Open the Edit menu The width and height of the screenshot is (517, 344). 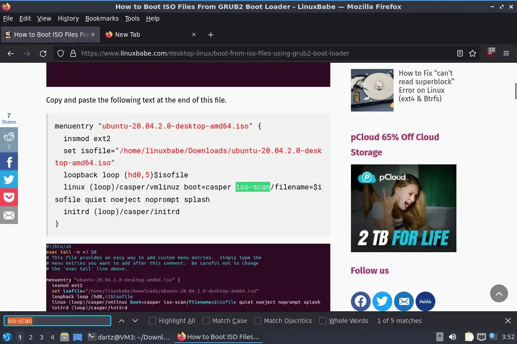tap(25, 18)
